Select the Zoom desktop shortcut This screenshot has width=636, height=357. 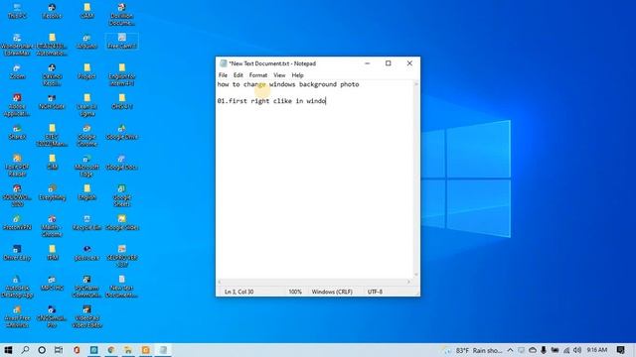point(17,71)
